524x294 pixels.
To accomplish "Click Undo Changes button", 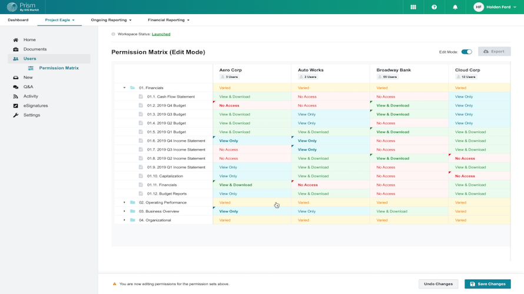I will click(438, 284).
